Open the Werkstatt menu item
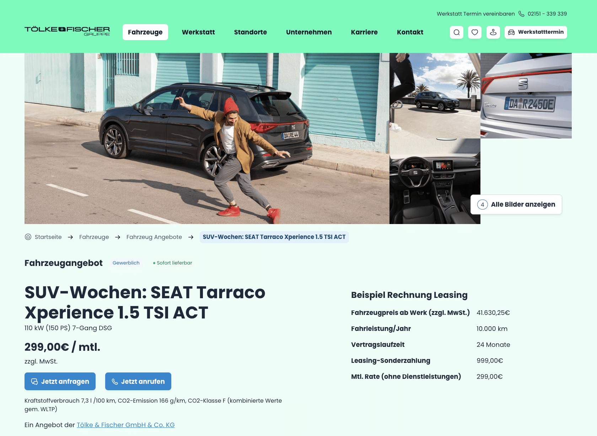The height and width of the screenshot is (436, 597). tap(198, 32)
